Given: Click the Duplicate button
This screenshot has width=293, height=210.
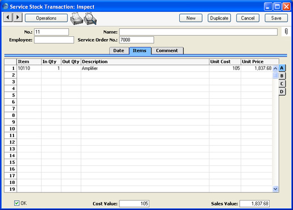Looking at the screenshot, I should click(x=219, y=18).
